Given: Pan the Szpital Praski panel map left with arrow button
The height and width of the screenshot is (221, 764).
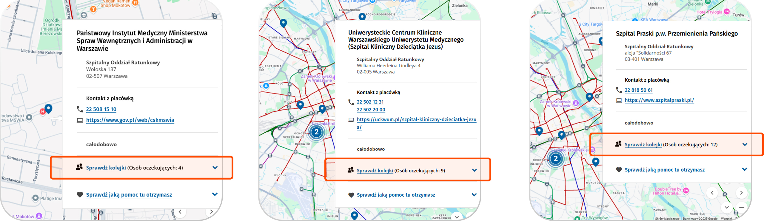Looking at the screenshot, I should [x=712, y=193].
